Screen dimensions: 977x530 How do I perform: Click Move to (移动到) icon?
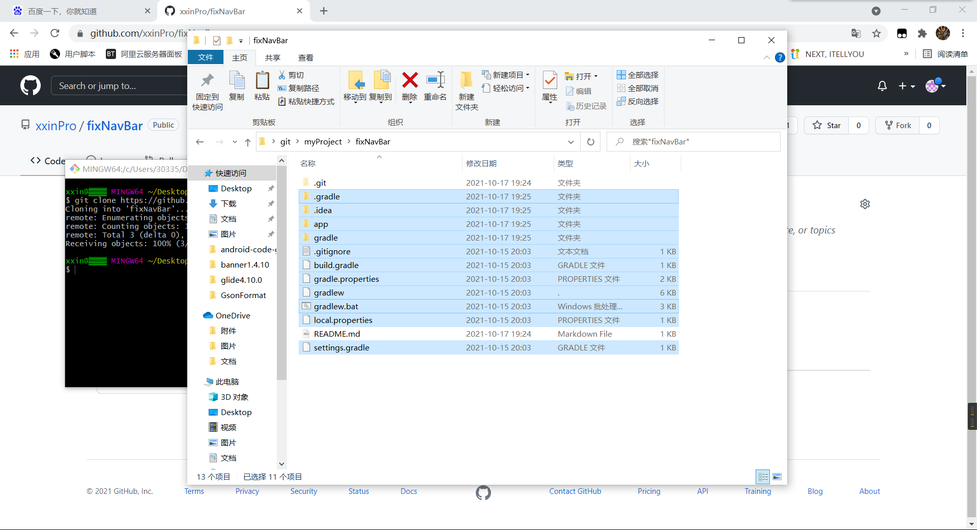tap(355, 86)
